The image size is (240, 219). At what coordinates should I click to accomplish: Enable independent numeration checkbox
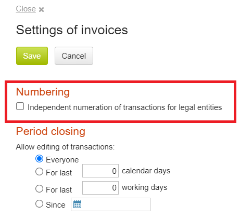[x=20, y=106]
